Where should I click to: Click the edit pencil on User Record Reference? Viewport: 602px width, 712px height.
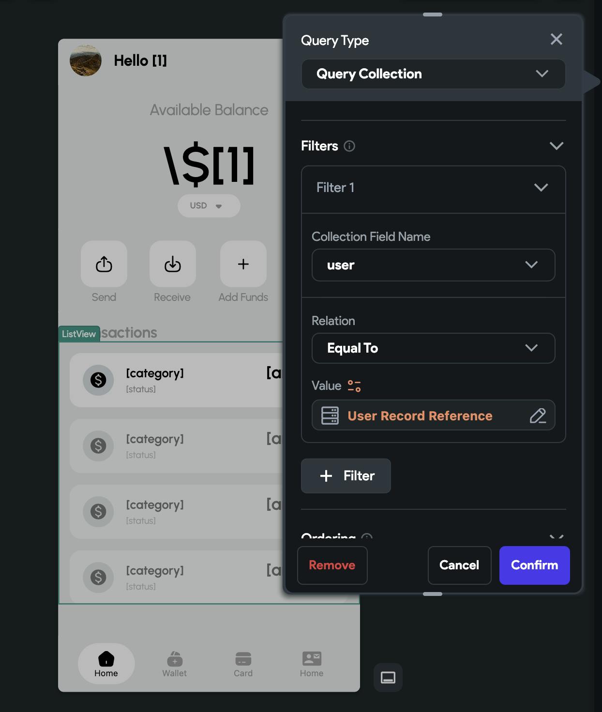pos(538,415)
